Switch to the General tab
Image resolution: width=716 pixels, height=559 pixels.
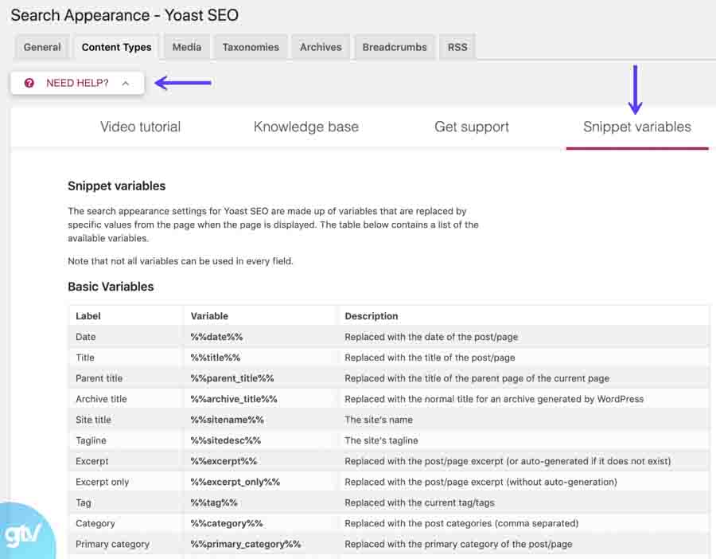tap(41, 47)
